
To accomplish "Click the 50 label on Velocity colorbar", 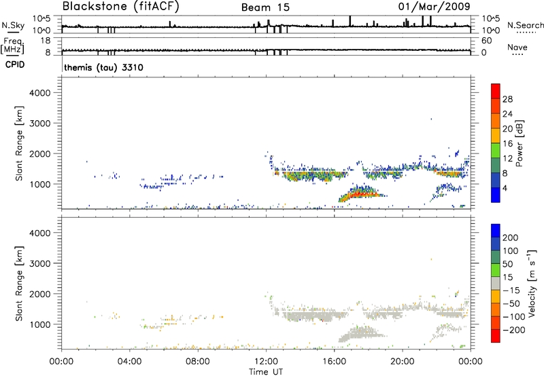I will point(507,264).
